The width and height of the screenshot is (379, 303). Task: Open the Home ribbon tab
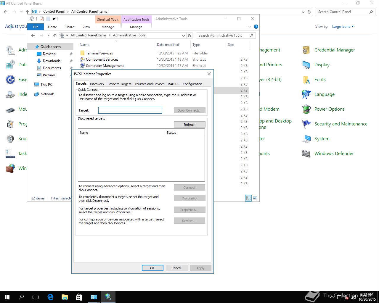(52, 27)
